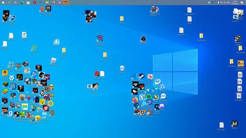Select the Archer Launcher shortcut
This screenshot has height=138, width=246.
click(x=100, y=38)
